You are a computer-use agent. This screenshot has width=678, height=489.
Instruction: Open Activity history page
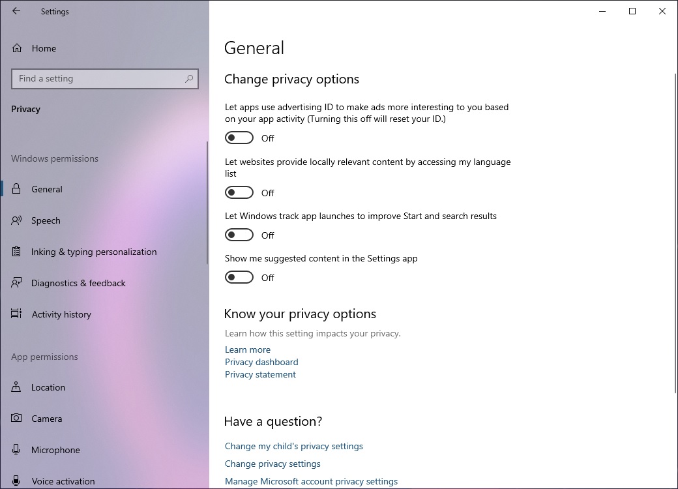coord(104,314)
